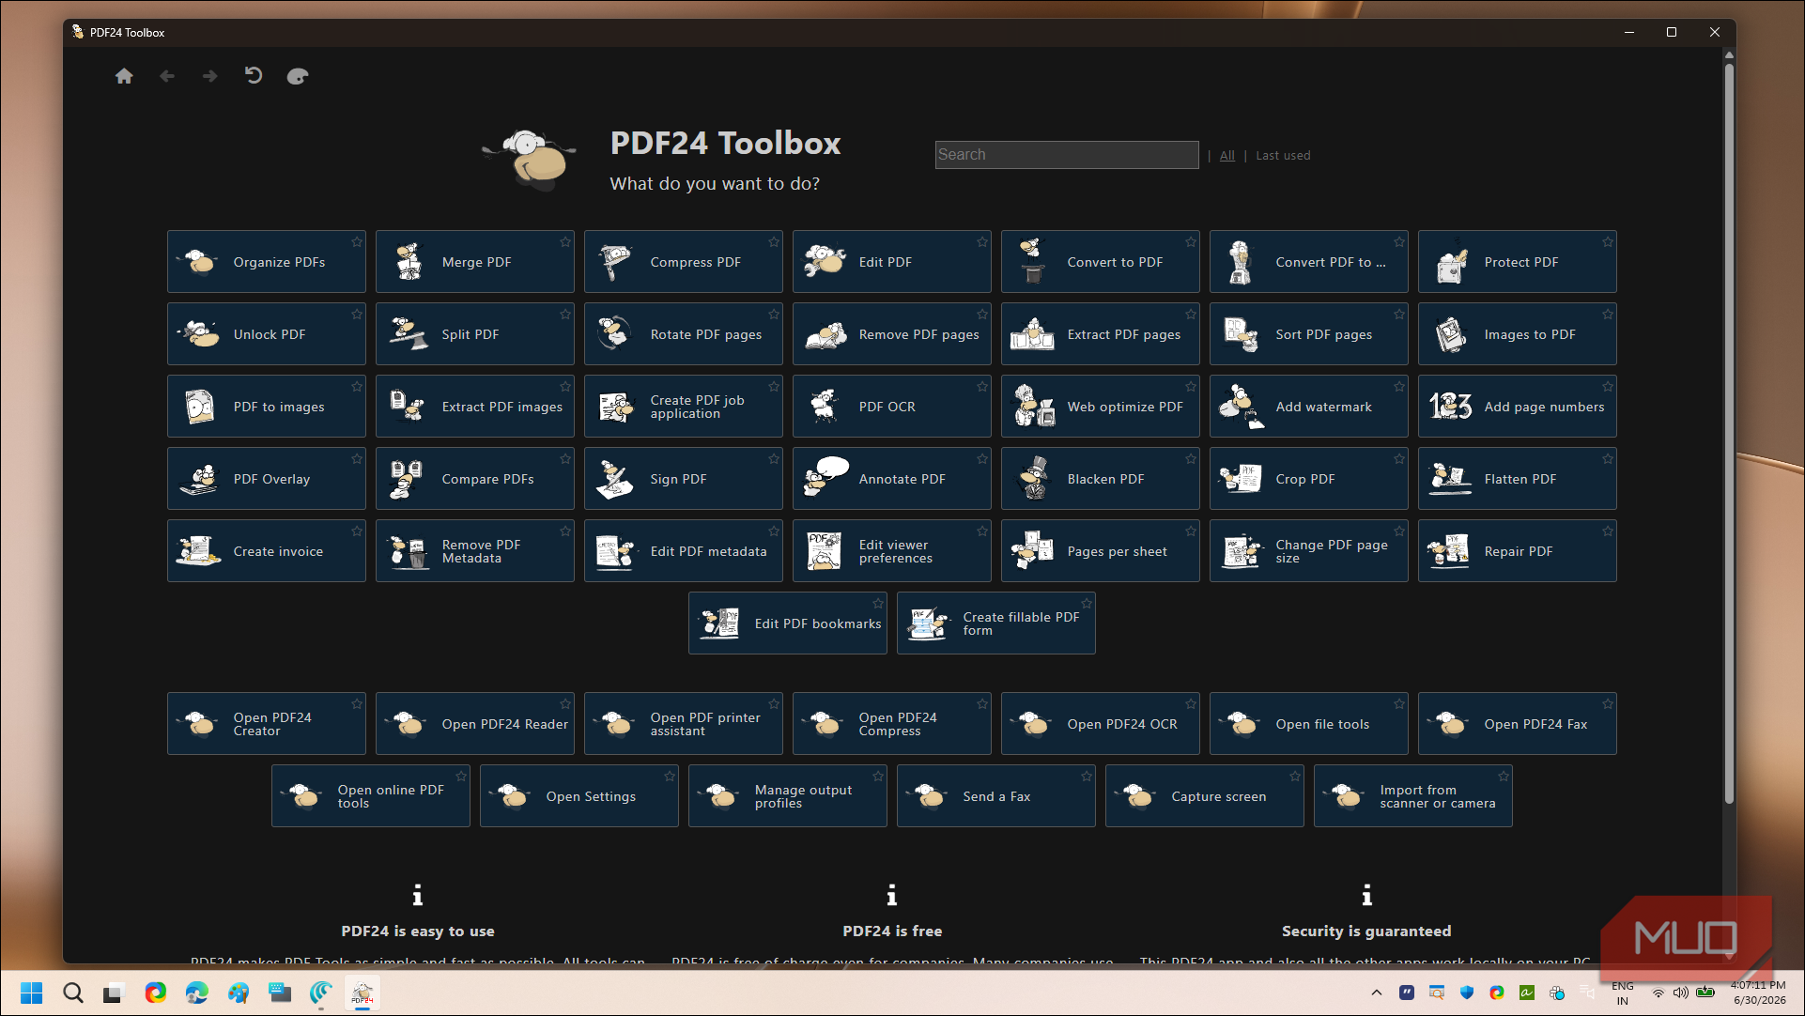Image resolution: width=1805 pixels, height=1016 pixels.
Task: Switch theme with the sheep icon in toolbar
Action: tap(298, 76)
